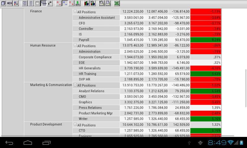Viewport: 247px width, 148px height.
Task: Open print configuration settings
Action: point(102,3)
